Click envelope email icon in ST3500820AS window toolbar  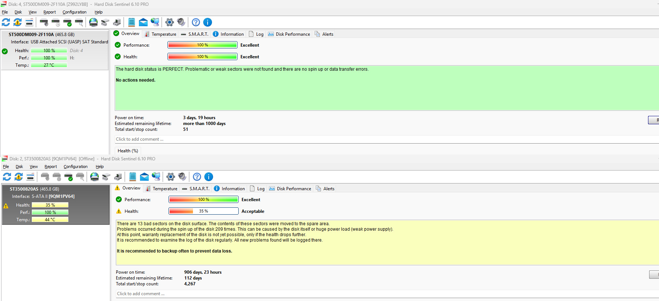[144, 177]
